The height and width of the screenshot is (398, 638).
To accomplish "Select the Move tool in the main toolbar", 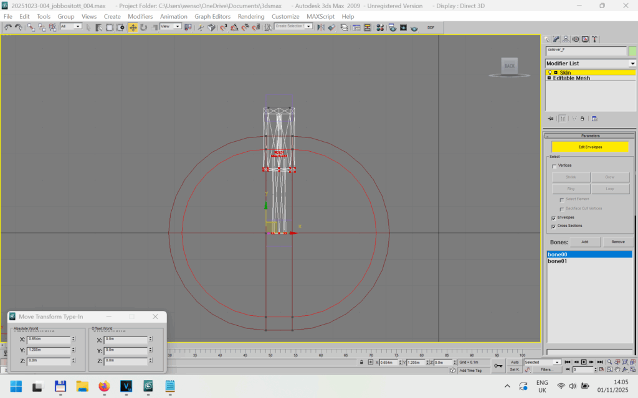I will tap(133, 27).
